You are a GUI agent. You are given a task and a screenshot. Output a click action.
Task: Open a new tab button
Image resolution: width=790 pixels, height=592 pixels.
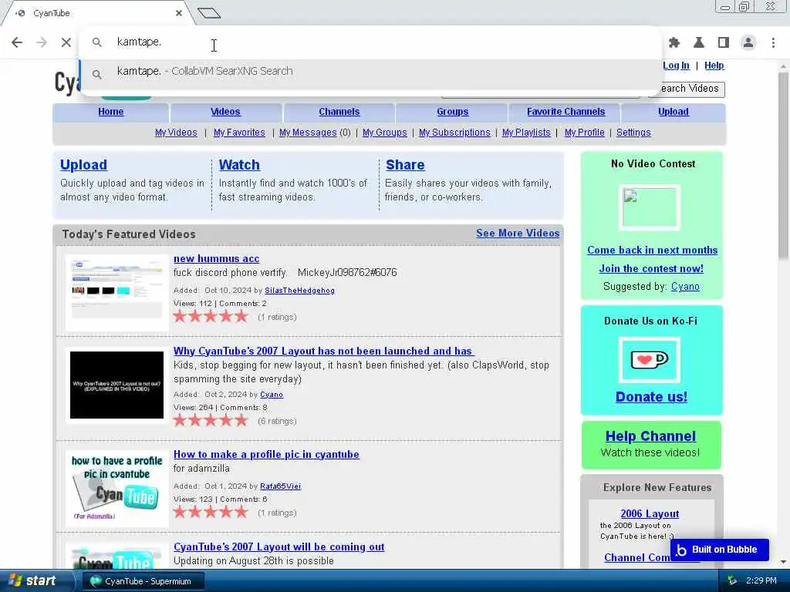(x=209, y=13)
